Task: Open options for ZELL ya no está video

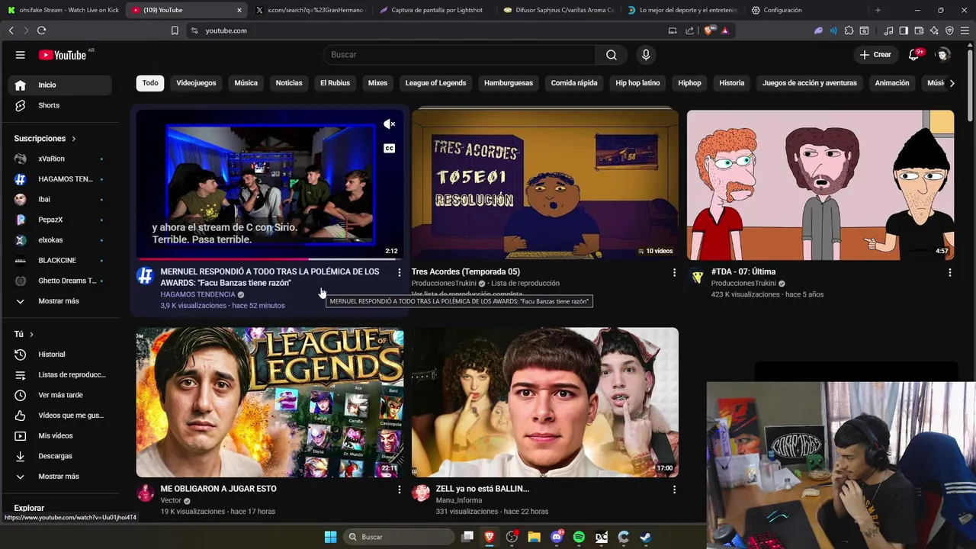Action: tap(673, 490)
